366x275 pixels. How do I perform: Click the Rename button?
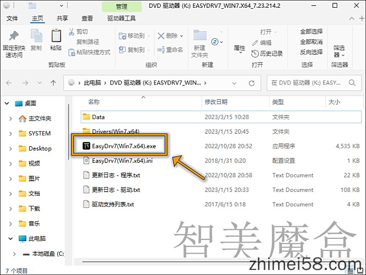170,50
